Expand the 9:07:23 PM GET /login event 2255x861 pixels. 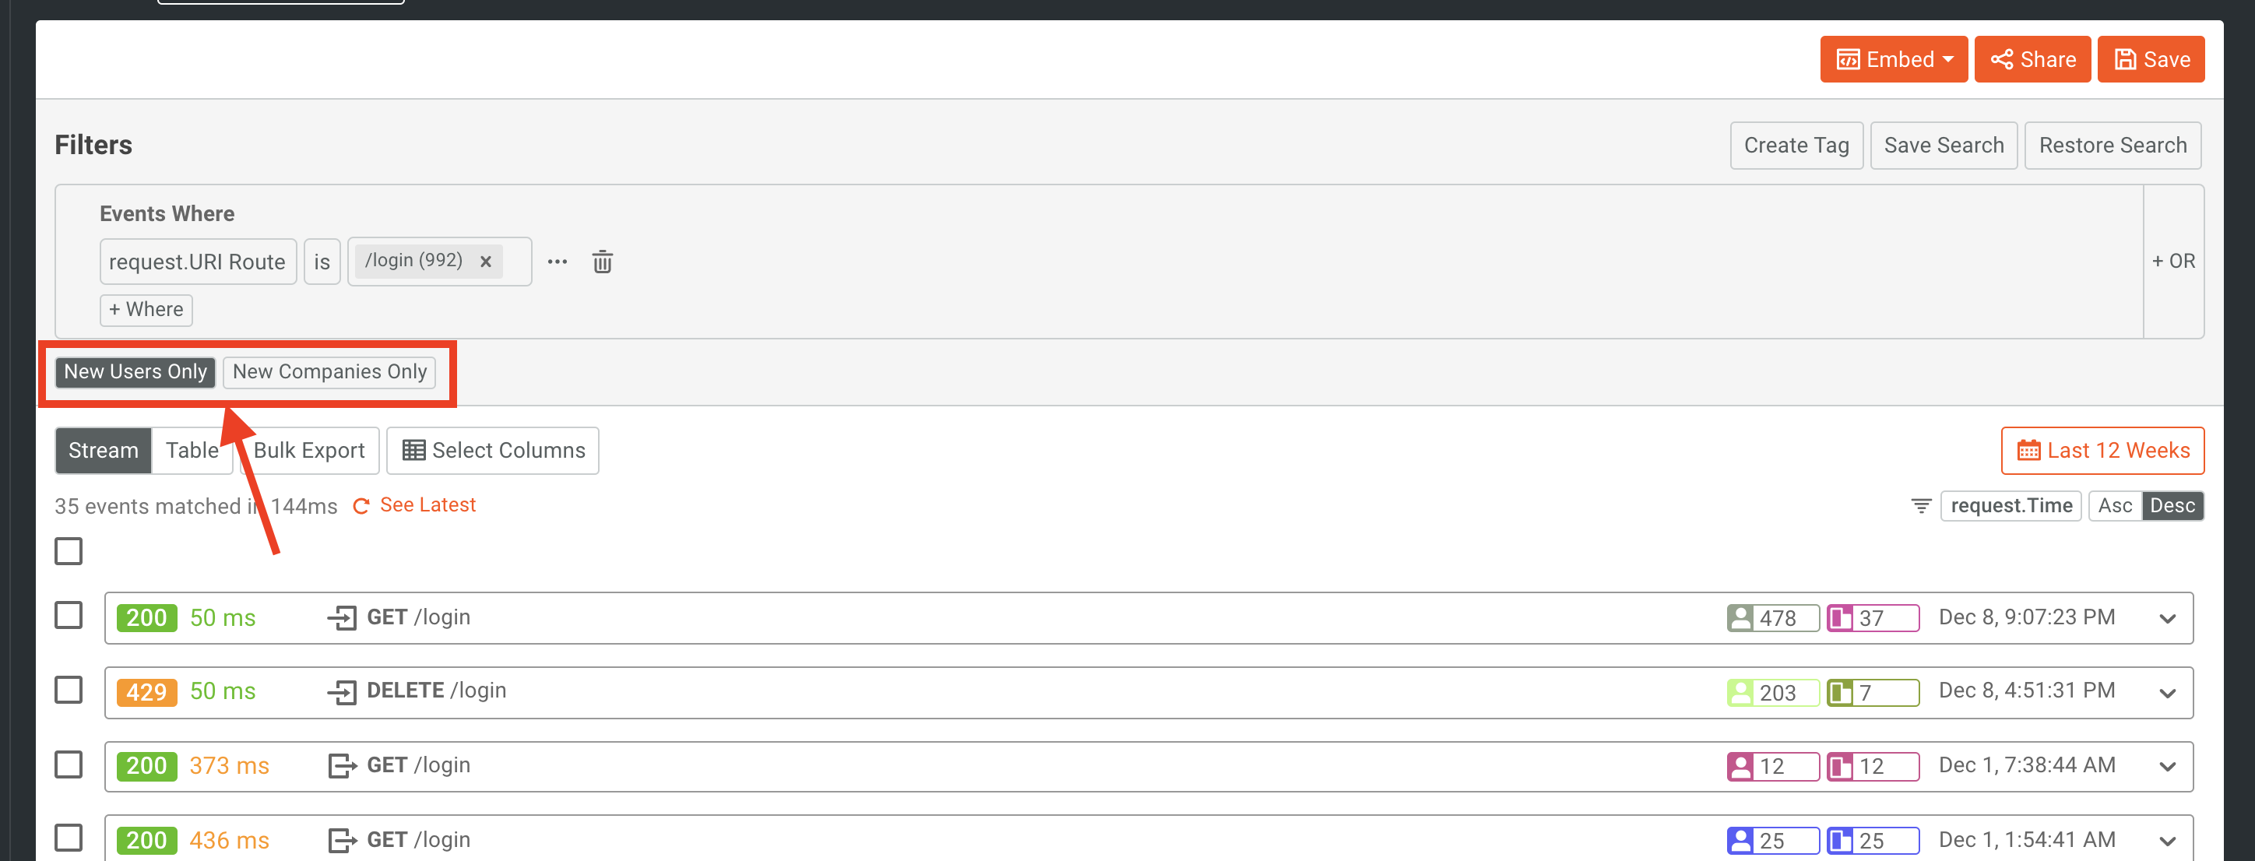click(2166, 619)
